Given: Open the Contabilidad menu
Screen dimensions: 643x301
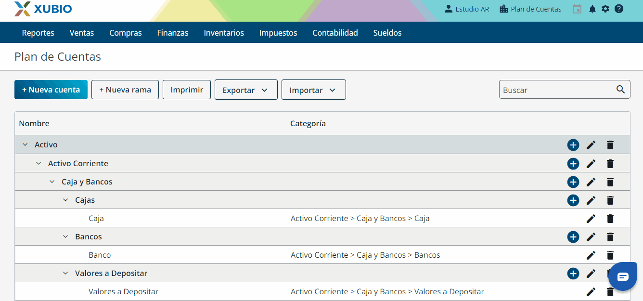Looking at the screenshot, I should pyautogui.click(x=335, y=33).
